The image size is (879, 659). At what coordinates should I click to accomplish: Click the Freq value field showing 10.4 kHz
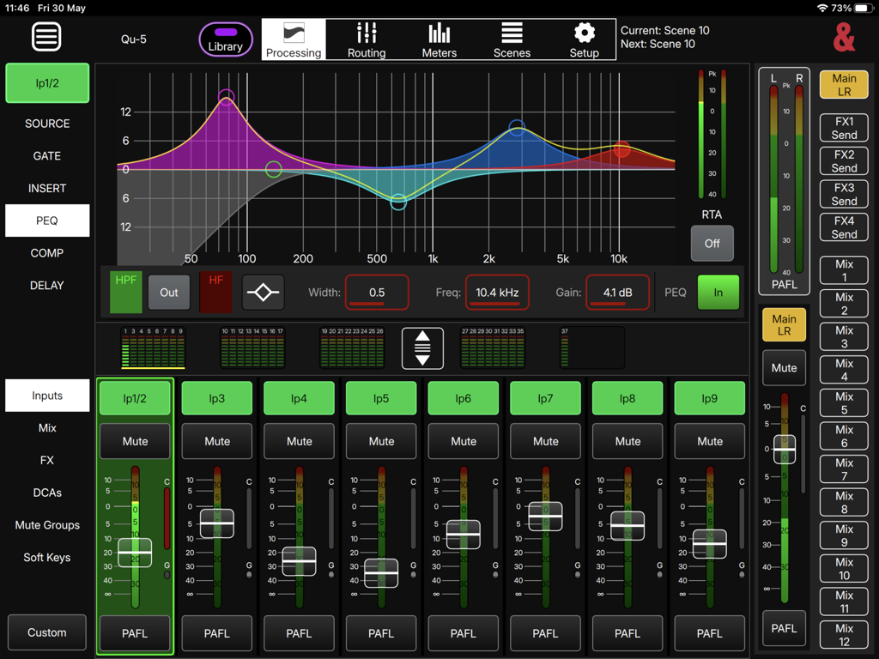tap(497, 292)
